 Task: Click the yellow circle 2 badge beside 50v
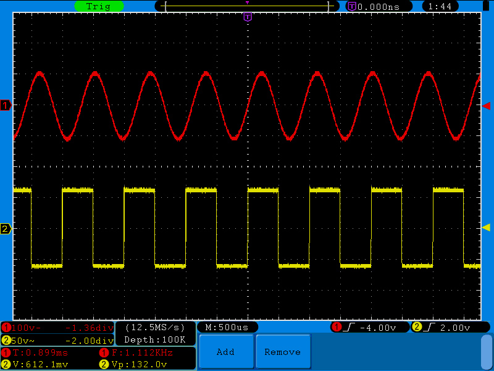tap(6, 341)
